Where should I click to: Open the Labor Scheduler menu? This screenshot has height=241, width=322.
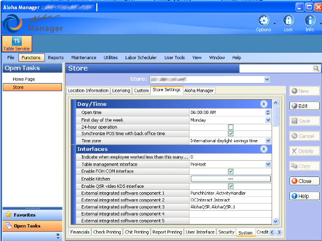pos(141,58)
